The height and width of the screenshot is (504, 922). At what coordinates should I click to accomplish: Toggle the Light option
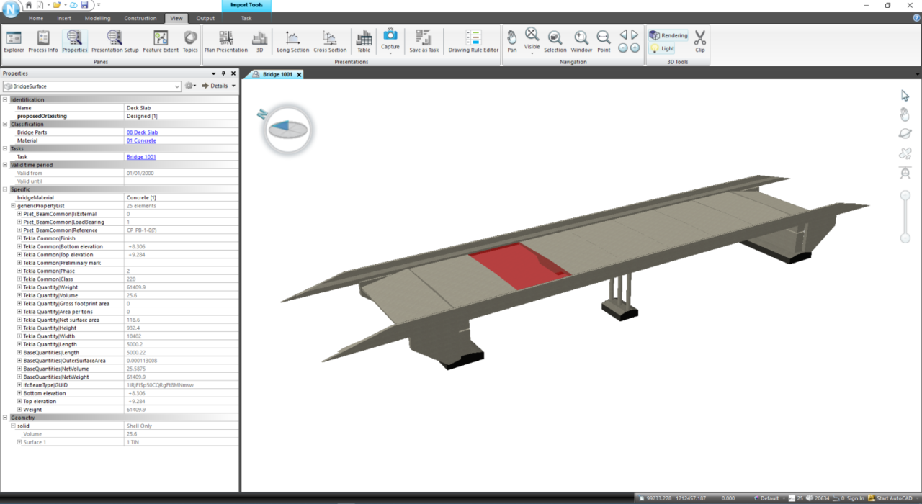663,49
